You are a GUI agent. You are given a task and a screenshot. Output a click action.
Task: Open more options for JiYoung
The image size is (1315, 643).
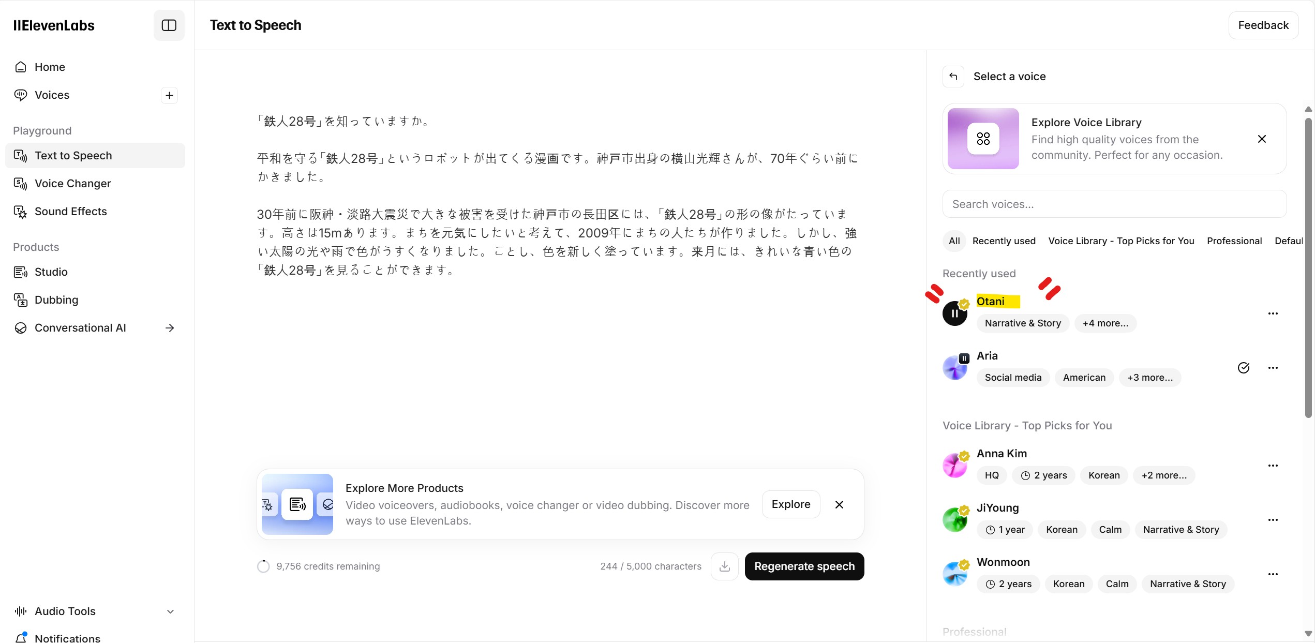point(1273,520)
